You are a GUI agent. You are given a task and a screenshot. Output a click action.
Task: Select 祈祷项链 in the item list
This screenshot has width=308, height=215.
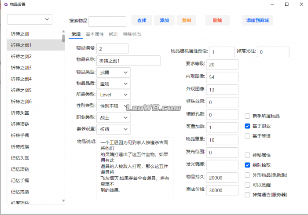click(35, 124)
